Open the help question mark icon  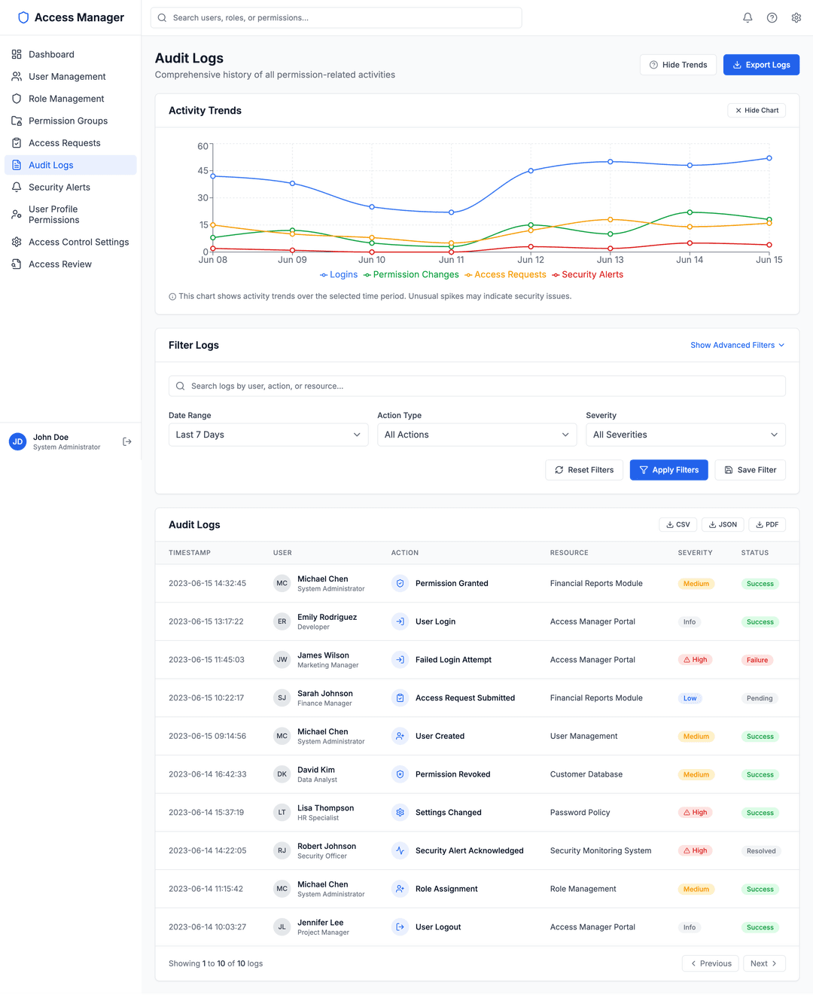pos(772,18)
